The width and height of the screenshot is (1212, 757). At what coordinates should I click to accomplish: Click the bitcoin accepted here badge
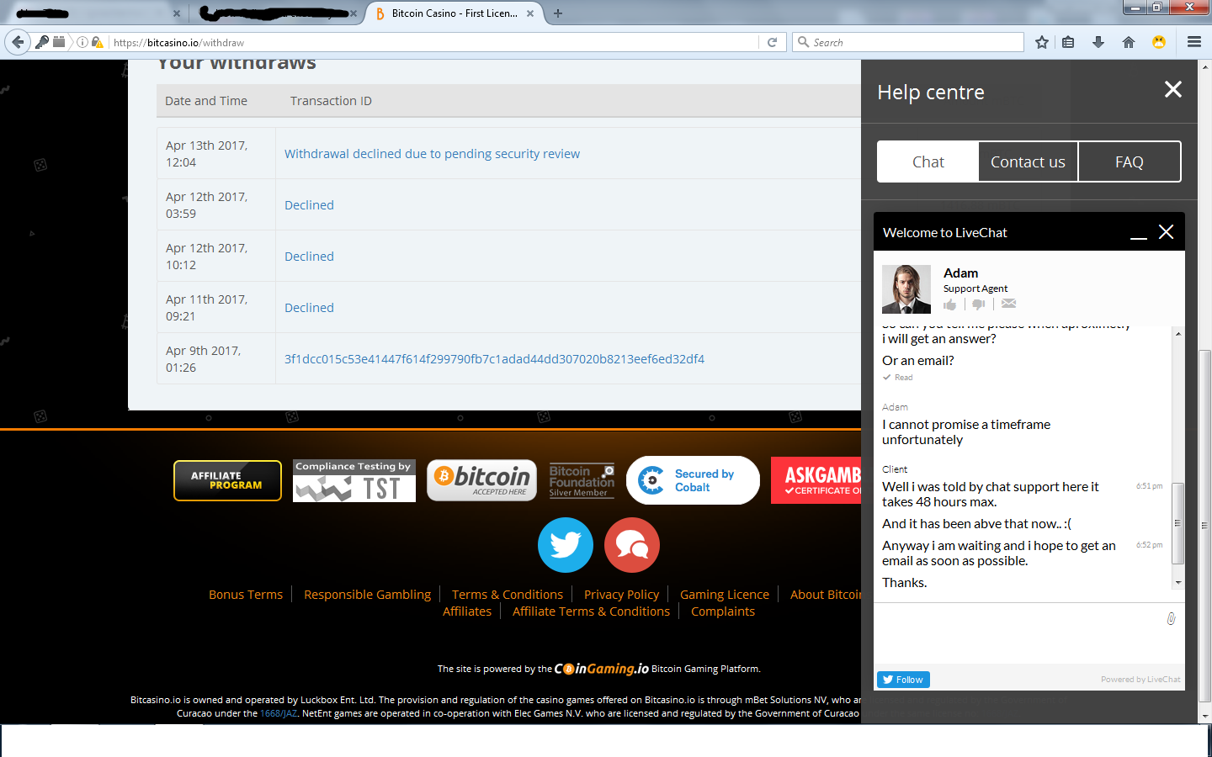tap(481, 480)
